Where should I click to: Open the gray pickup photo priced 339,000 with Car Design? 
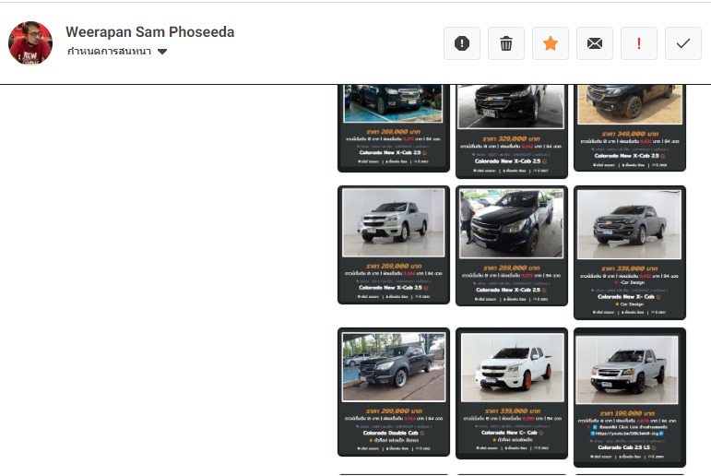coord(629,224)
